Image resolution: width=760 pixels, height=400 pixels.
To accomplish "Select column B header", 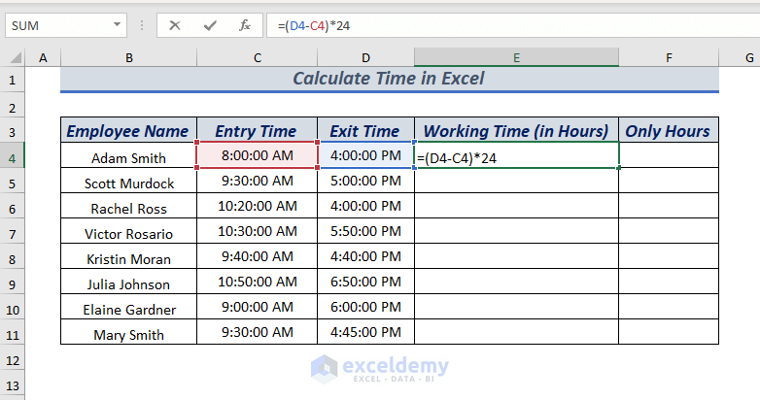I will (128, 59).
